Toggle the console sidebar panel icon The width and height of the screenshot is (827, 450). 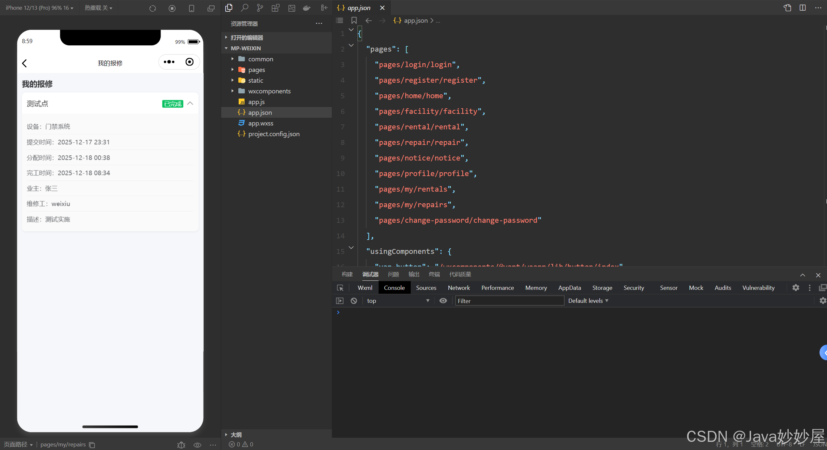[x=340, y=301]
